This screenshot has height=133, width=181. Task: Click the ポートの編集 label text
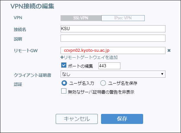80,66
